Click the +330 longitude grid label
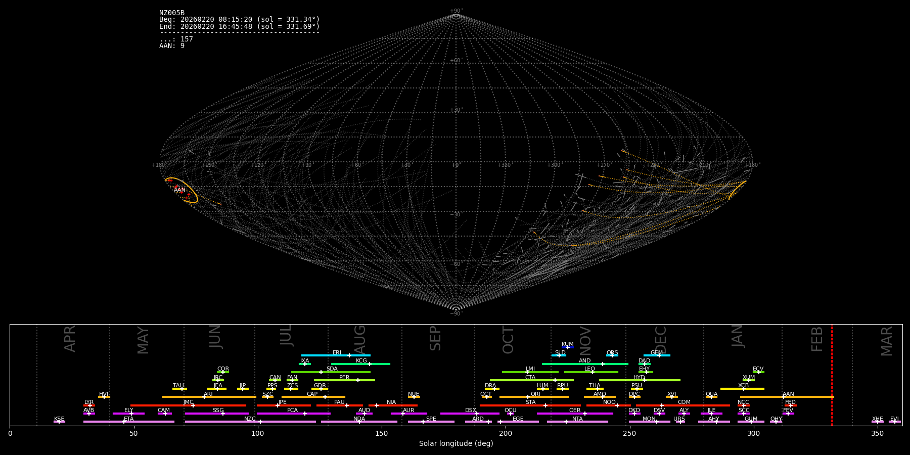 (x=504, y=165)
